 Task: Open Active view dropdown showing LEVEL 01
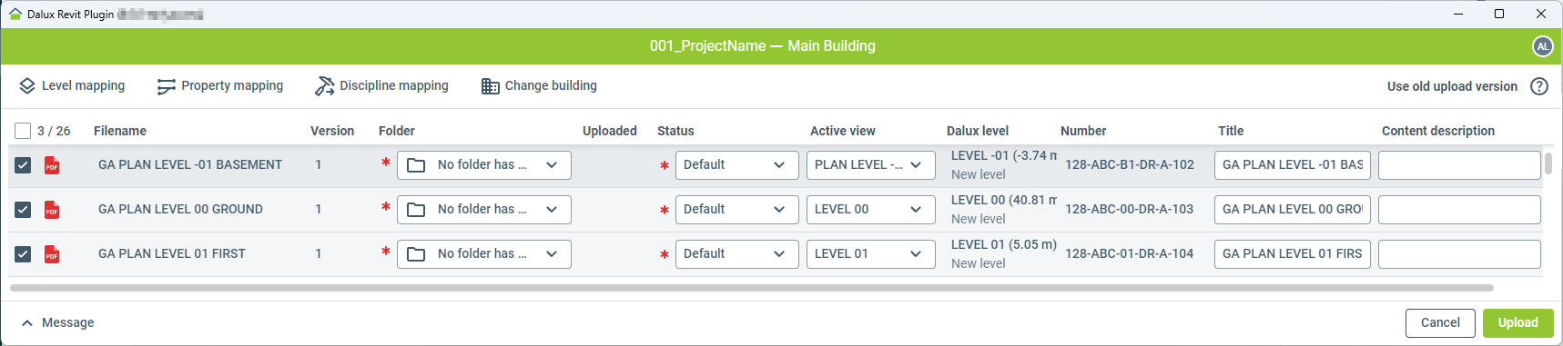tap(870, 254)
